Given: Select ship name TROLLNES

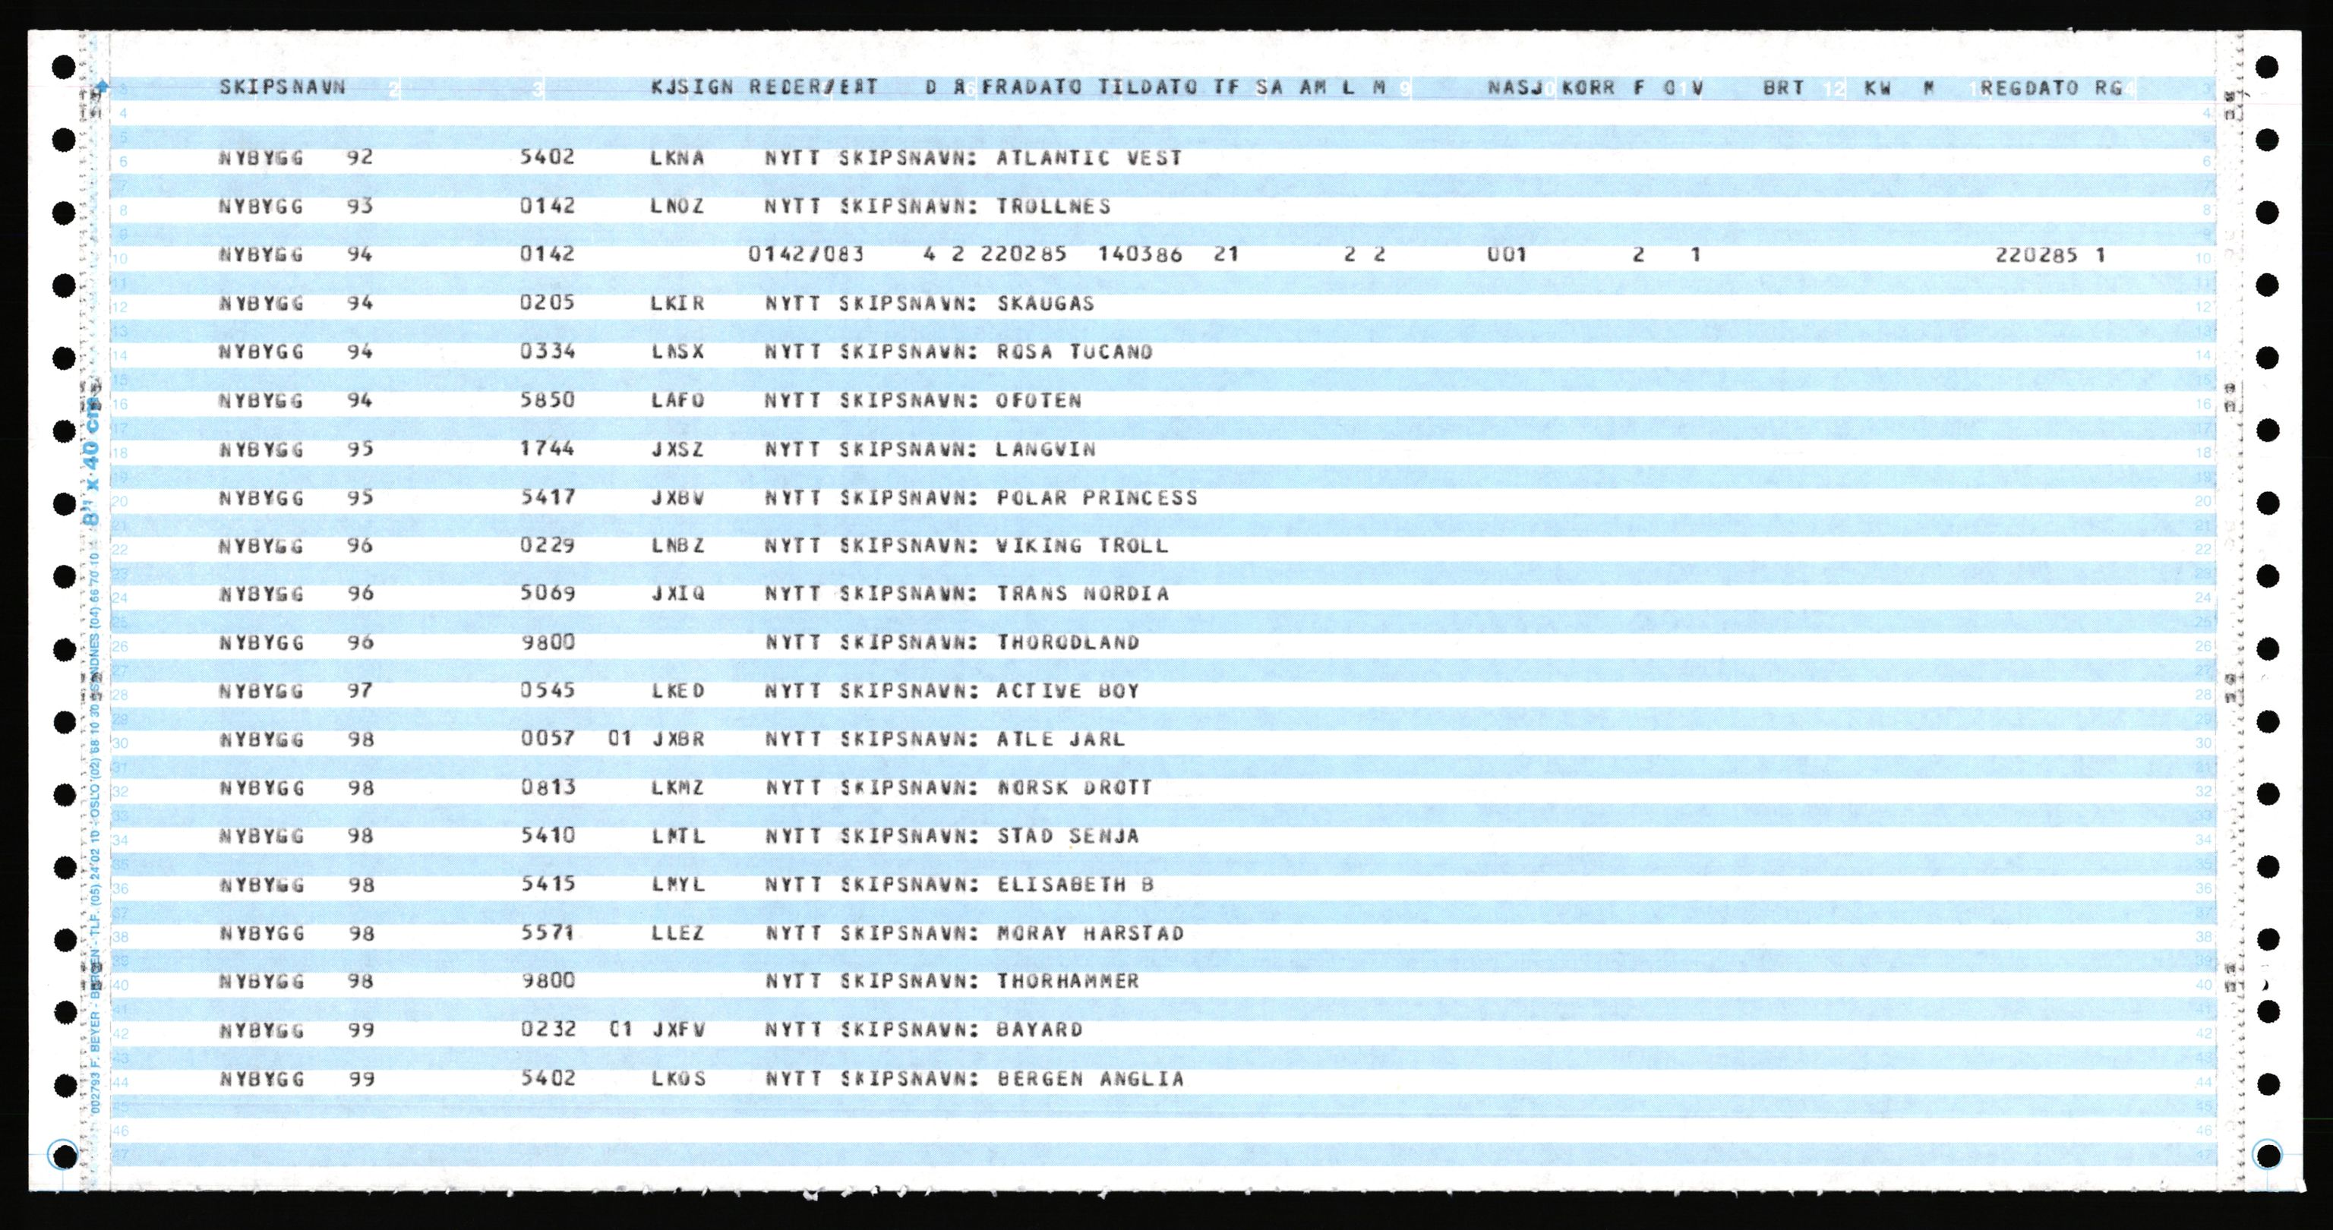Looking at the screenshot, I should [x=1053, y=206].
